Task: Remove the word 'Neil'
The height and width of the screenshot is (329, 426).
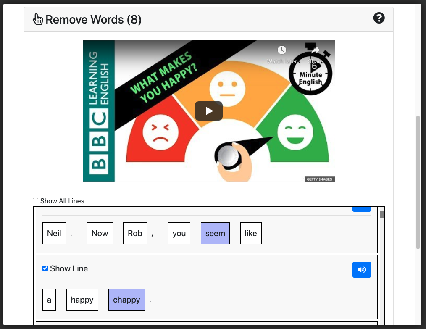Action: point(54,233)
